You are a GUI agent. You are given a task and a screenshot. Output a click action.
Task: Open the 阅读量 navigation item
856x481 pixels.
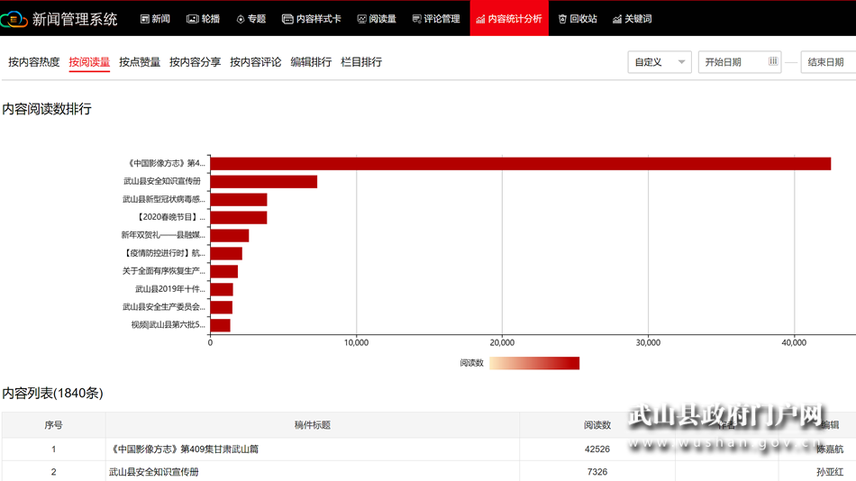click(376, 19)
